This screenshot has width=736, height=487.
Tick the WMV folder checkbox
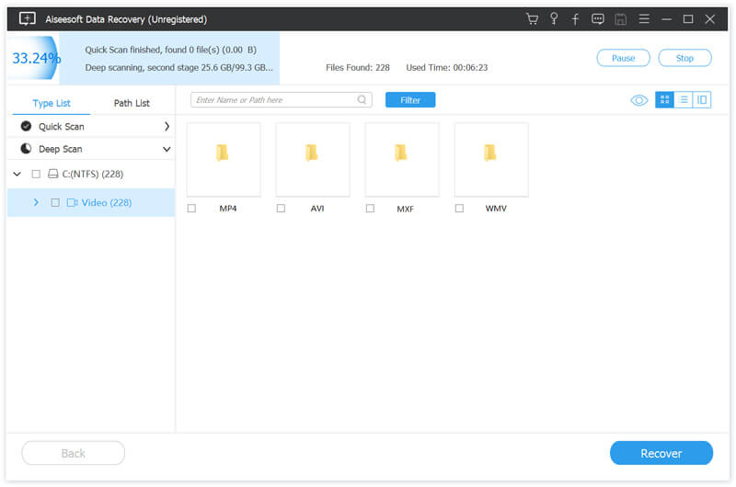[x=459, y=208]
